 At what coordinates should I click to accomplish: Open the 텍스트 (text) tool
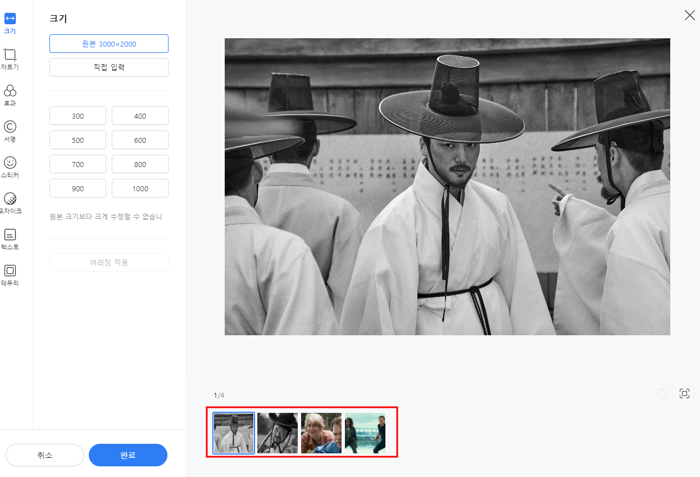pyautogui.click(x=10, y=235)
